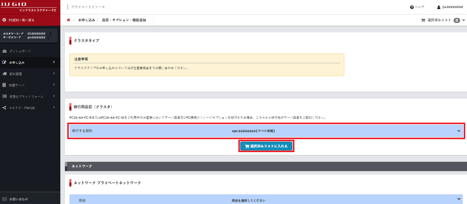
Task: Click the IIJ GIO logo
Action: [x=14, y=4]
